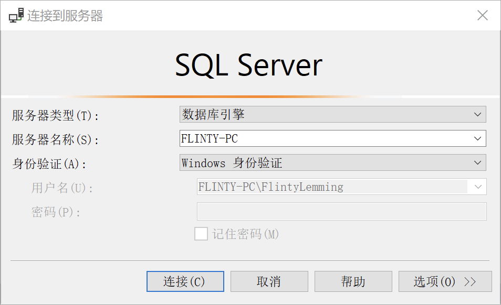Expand the 服务器类型 dropdown arrow
This screenshot has width=501, height=305.
[x=477, y=114]
